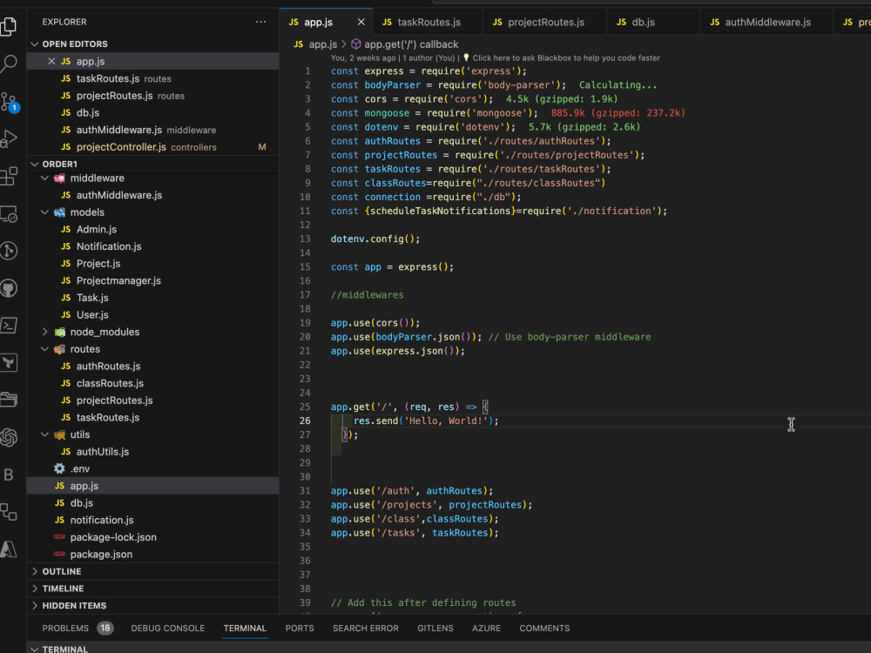This screenshot has height=653, width=871.
Task: Open the Remote Explorer view
Action: (x=9, y=214)
